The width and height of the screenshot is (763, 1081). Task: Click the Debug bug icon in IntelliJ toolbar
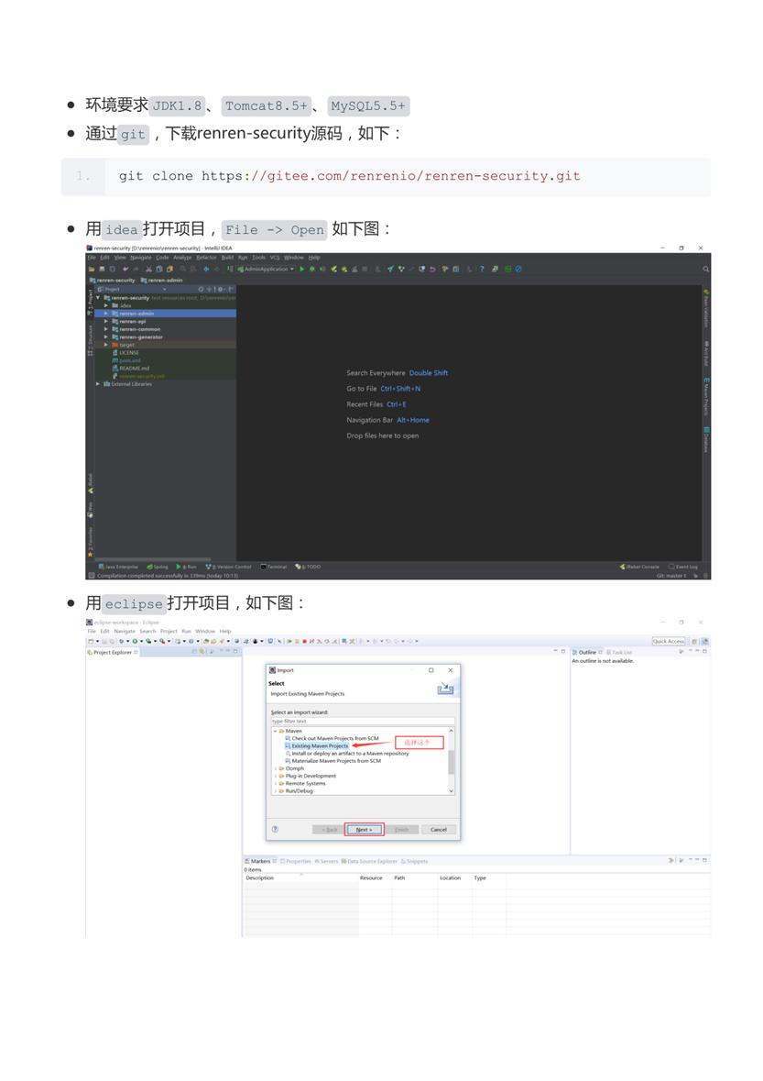(312, 269)
